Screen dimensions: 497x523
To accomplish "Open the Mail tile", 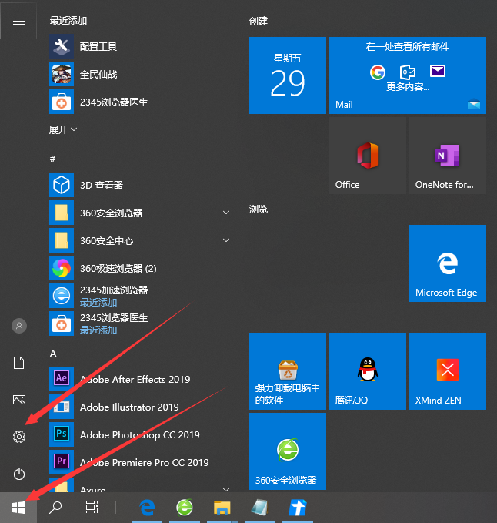I will pyautogui.click(x=408, y=75).
